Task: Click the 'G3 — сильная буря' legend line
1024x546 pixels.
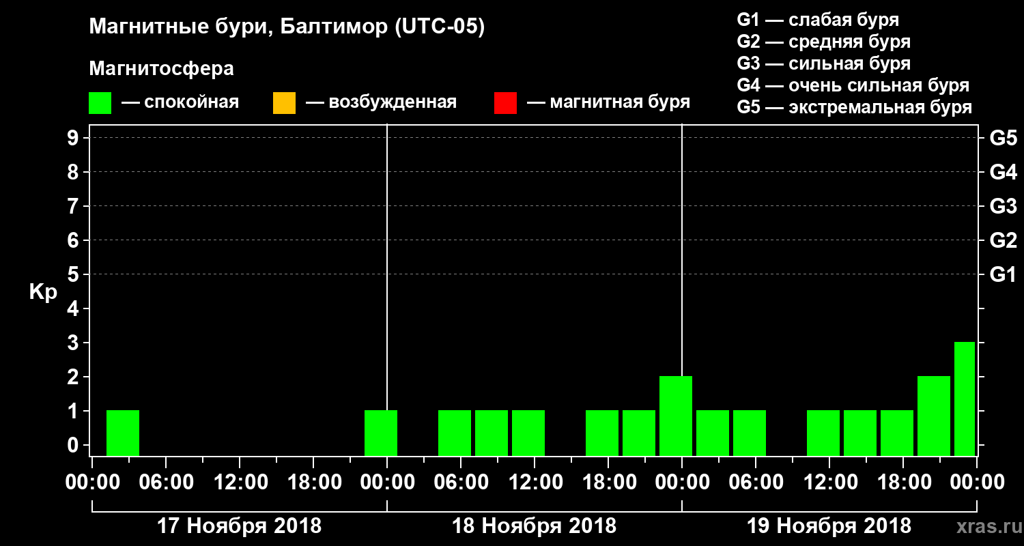Action: tap(823, 63)
